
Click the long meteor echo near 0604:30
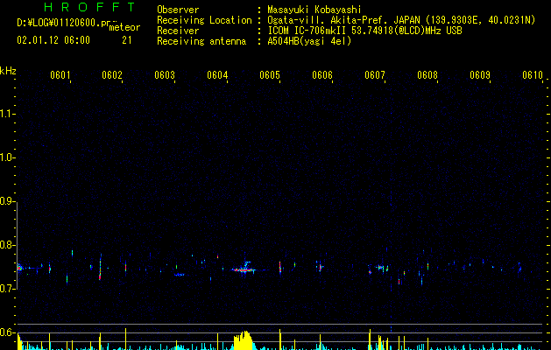click(244, 270)
